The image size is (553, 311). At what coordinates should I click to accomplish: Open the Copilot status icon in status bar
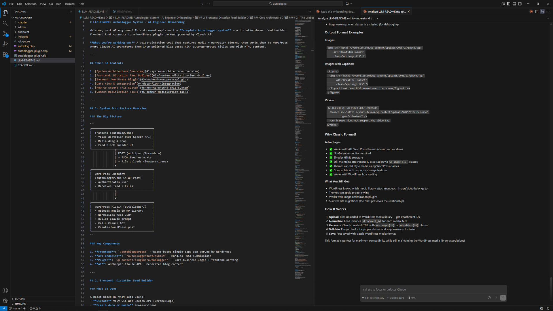(x=541, y=308)
